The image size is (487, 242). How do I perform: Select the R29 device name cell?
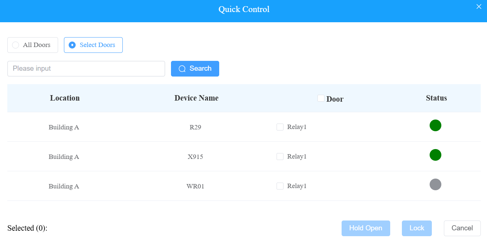[x=195, y=128]
